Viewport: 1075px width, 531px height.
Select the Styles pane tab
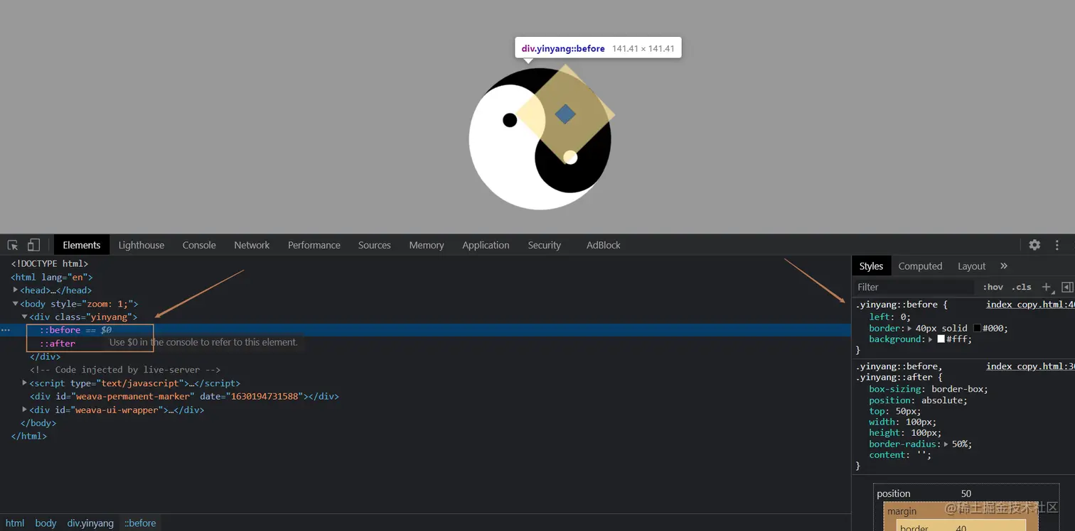tap(871, 266)
